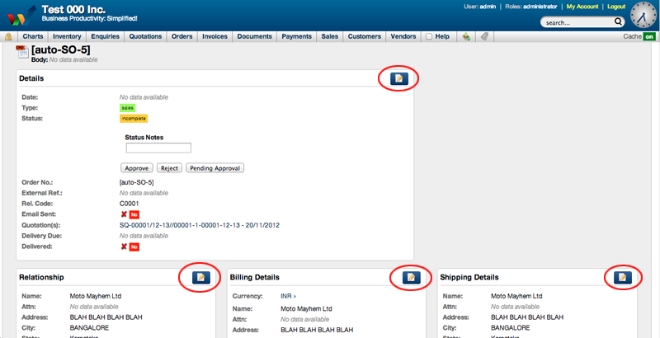Open the Inventory menu
The width and height of the screenshot is (660, 338).
pyautogui.click(x=67, y=36)
